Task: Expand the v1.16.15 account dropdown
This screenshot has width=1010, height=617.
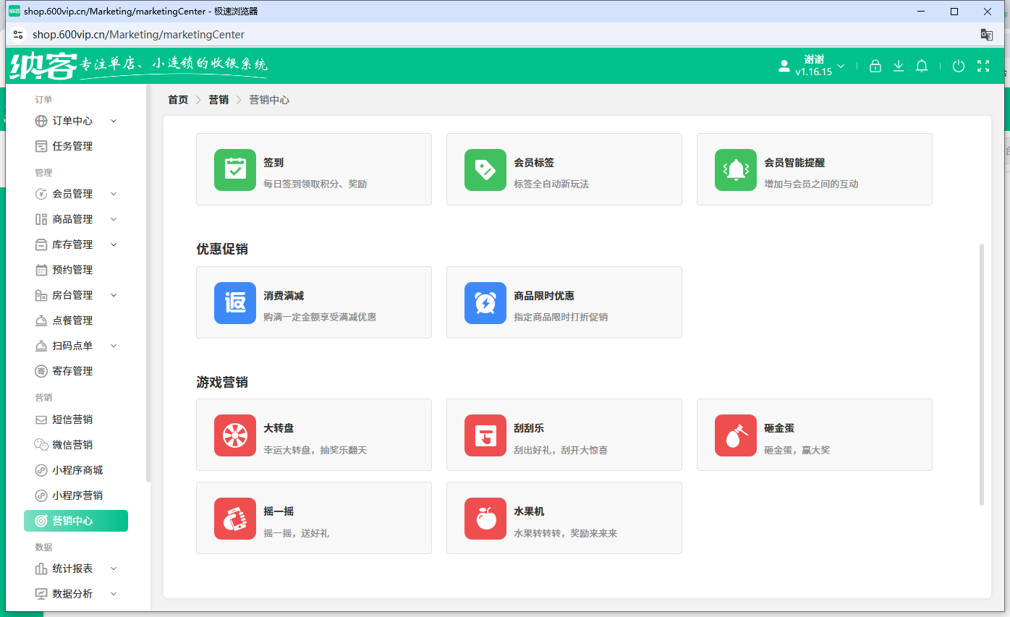Action: [840, 66]
